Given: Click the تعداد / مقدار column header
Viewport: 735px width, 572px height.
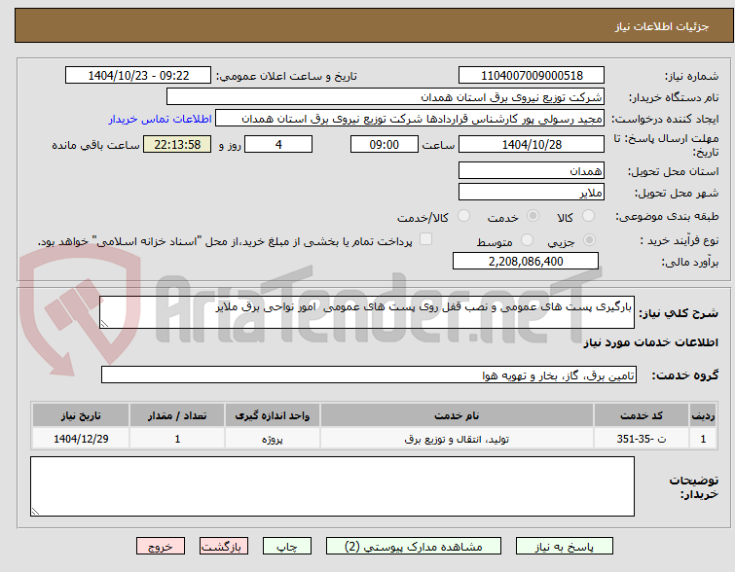Looking at the screenshot, I should point(177,415).
